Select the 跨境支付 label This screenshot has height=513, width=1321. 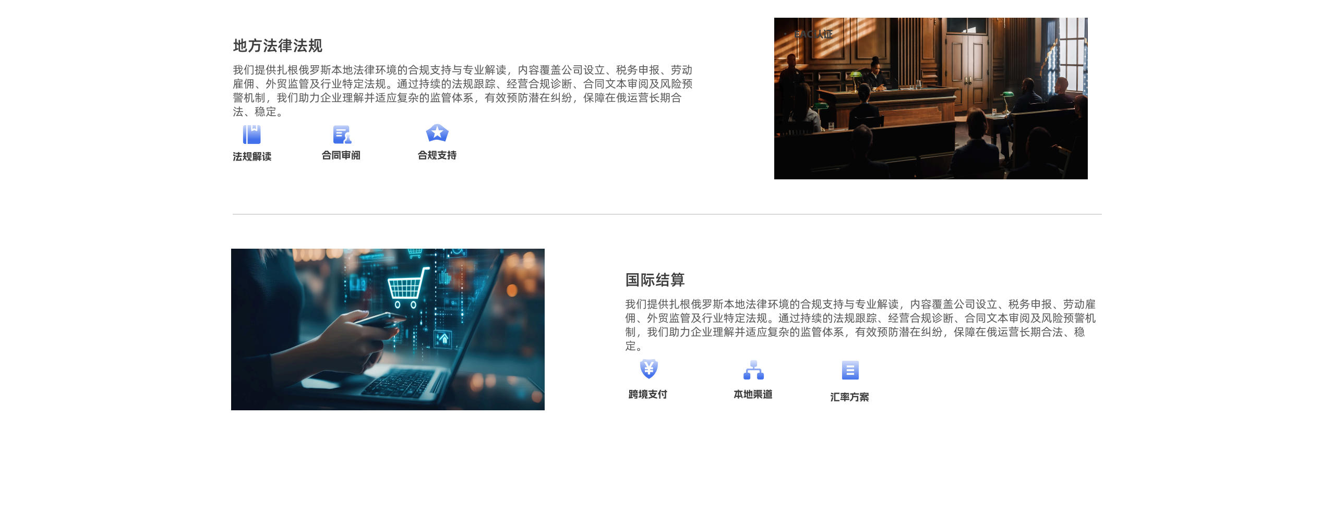648,395
